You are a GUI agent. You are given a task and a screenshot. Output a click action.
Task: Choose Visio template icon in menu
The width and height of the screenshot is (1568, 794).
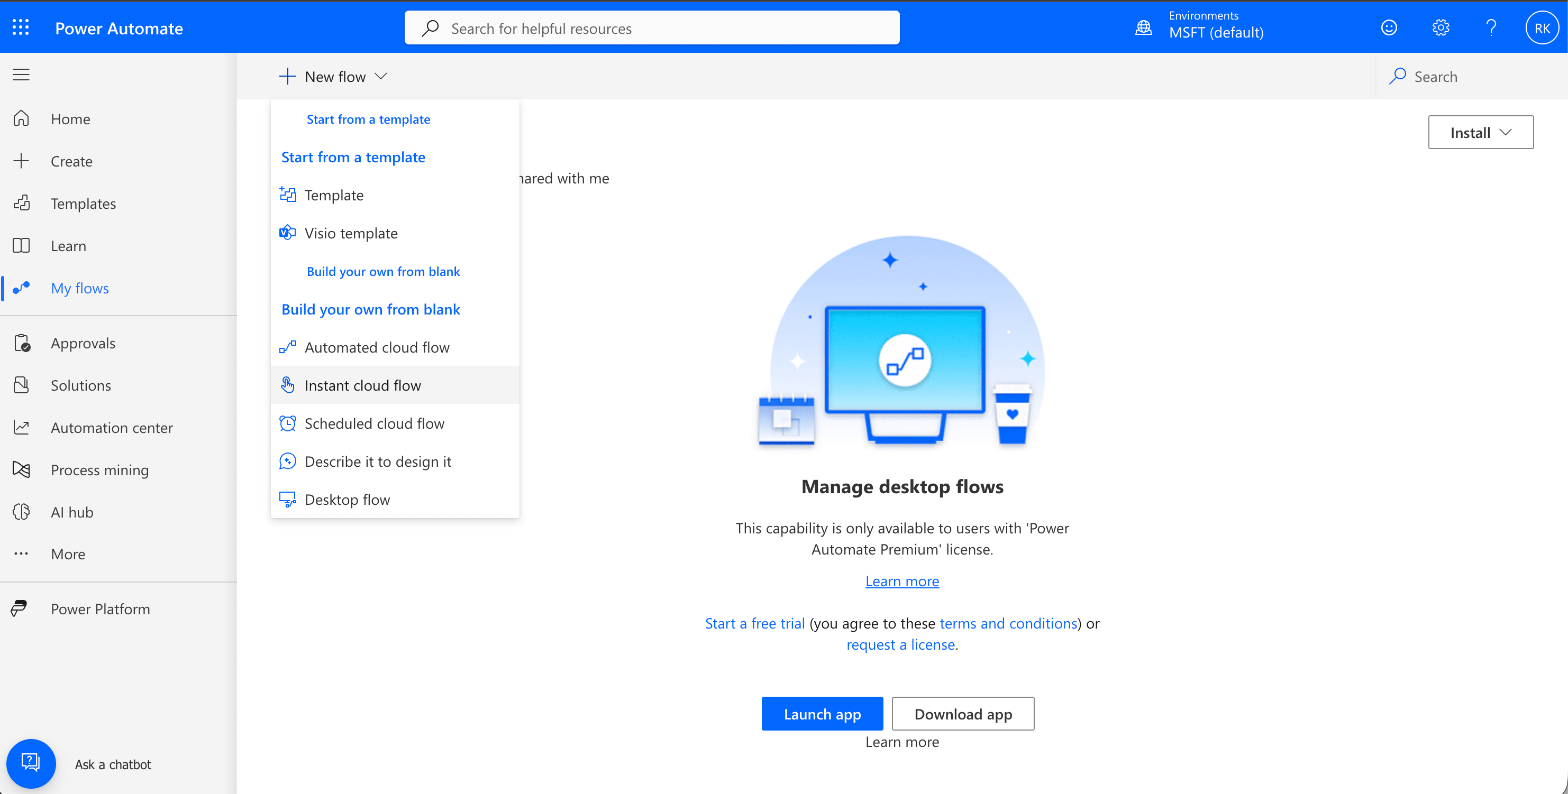[x=287, y=233]
